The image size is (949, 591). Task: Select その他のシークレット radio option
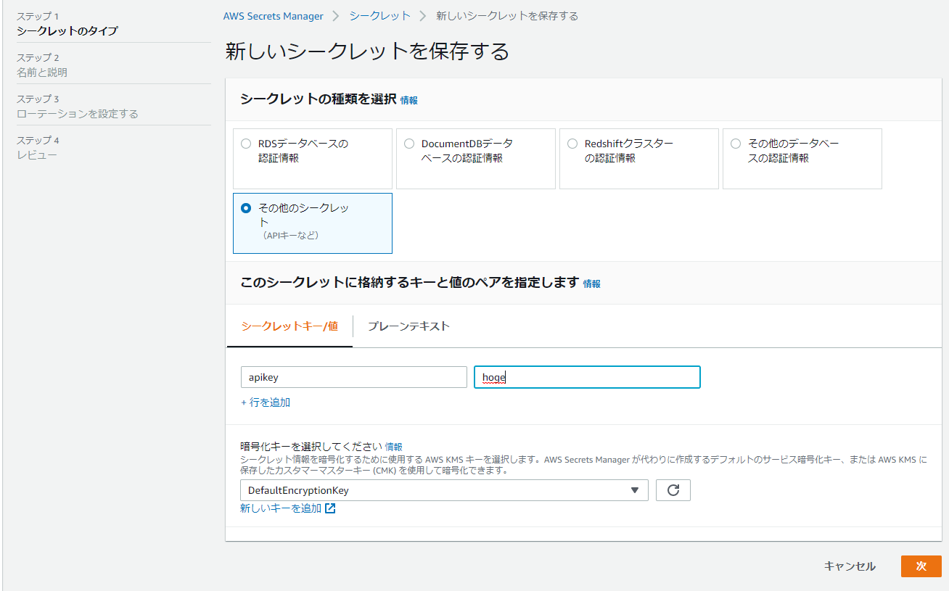pyautogui.click(x=246, y=208)
